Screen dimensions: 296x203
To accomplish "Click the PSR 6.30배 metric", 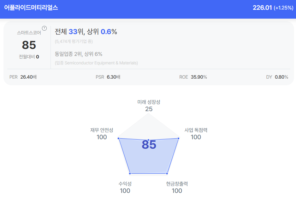I will click(108, 77).
